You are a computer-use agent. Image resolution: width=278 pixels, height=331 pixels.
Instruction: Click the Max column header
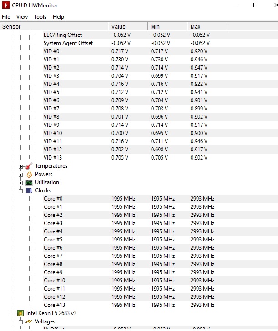[207, 26]
